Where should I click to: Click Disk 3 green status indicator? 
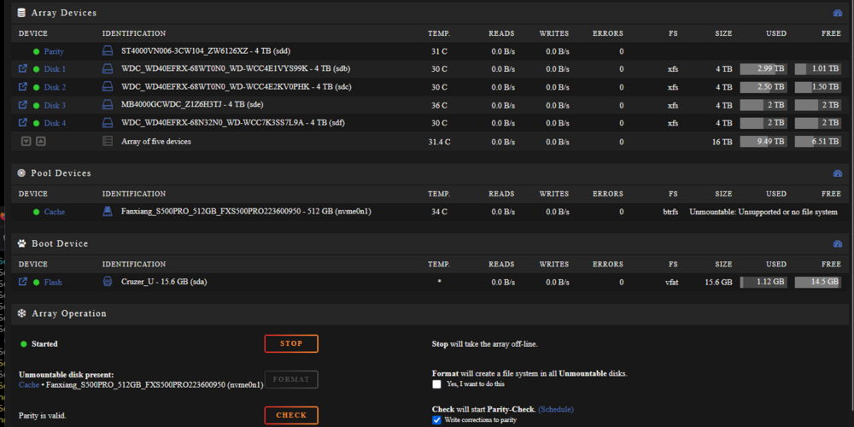[x=36, y=106]
